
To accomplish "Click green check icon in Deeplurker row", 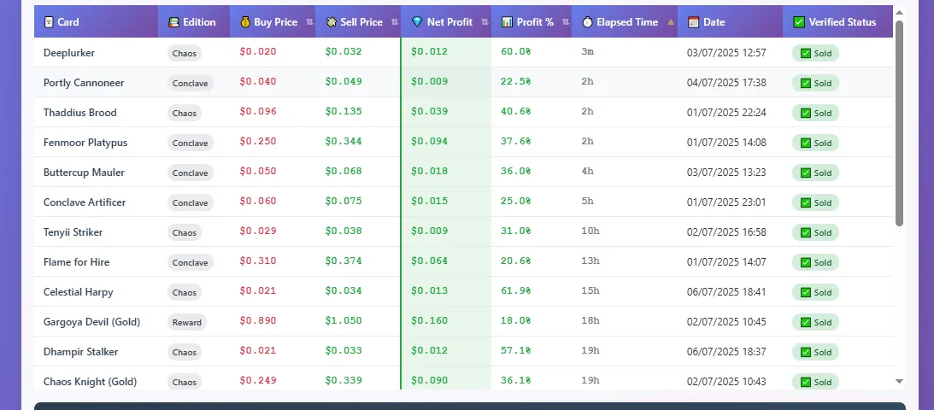I will coord(805,54).
